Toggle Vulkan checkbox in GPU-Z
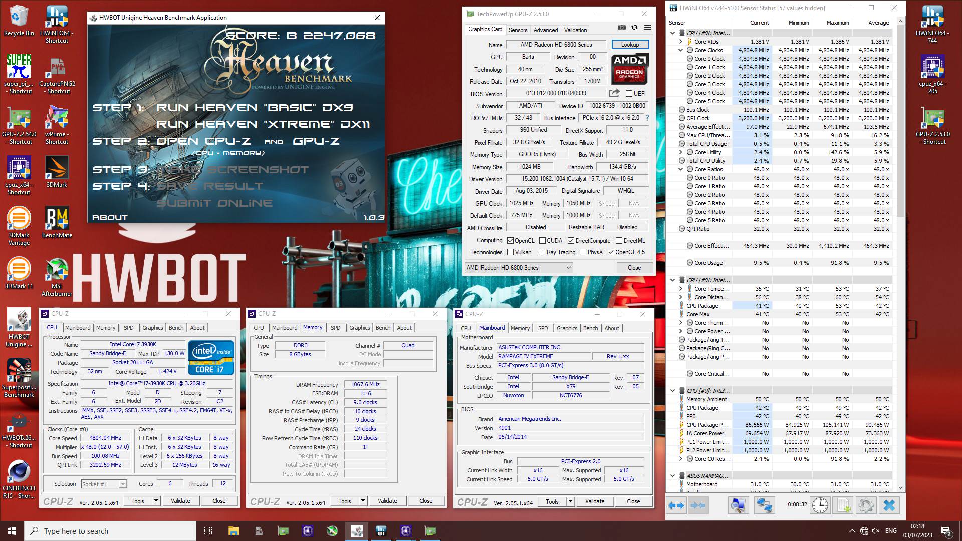The height and width of the screenshot is (541, 962). (x=510, y=252)
